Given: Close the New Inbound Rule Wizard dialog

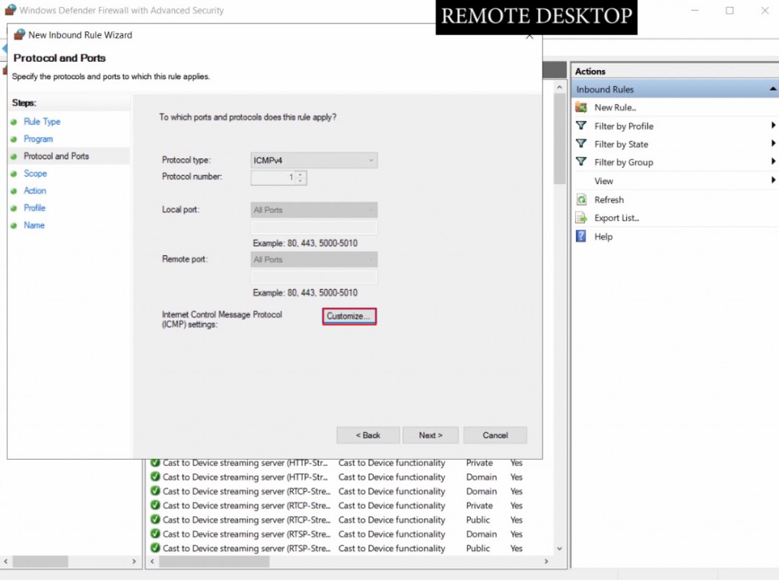Looking at the screenshot, I should click(x=529, y=37).
